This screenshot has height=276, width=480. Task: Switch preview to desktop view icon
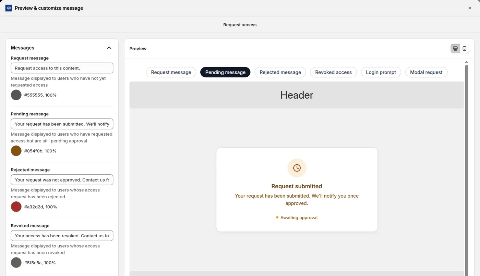click(x=455, y=49)
